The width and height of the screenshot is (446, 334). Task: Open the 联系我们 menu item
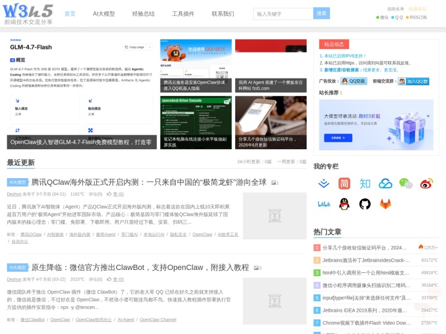click(x=222, y=13)
